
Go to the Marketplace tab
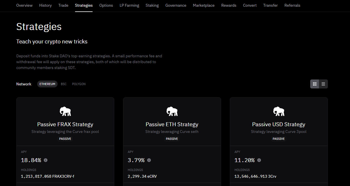(x=204, y=6)
